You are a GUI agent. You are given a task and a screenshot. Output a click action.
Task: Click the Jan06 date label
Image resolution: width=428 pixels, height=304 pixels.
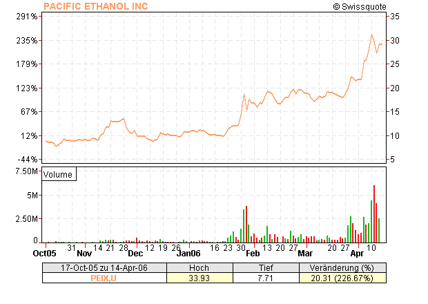point(188,253)
